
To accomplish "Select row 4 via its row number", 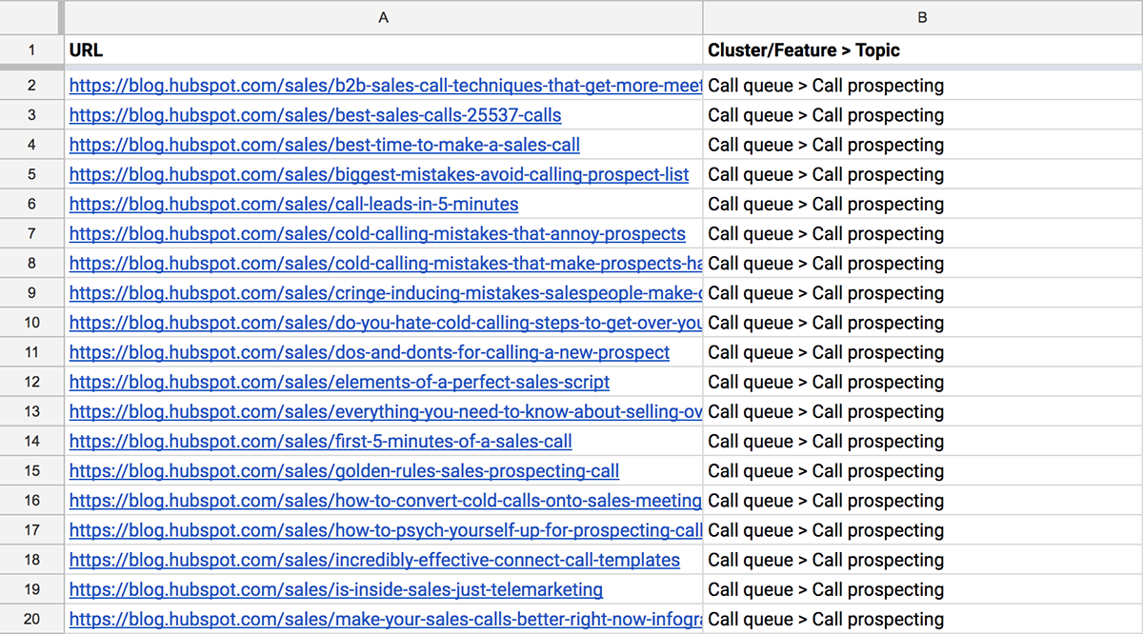I will click(x=31, y=145).
